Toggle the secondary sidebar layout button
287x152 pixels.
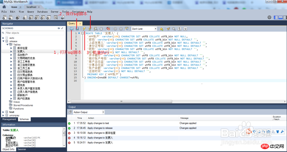coord(285,17)
